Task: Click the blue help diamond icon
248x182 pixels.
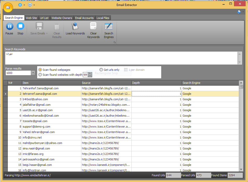Action: pyautogui.click(x=239, y=12)
